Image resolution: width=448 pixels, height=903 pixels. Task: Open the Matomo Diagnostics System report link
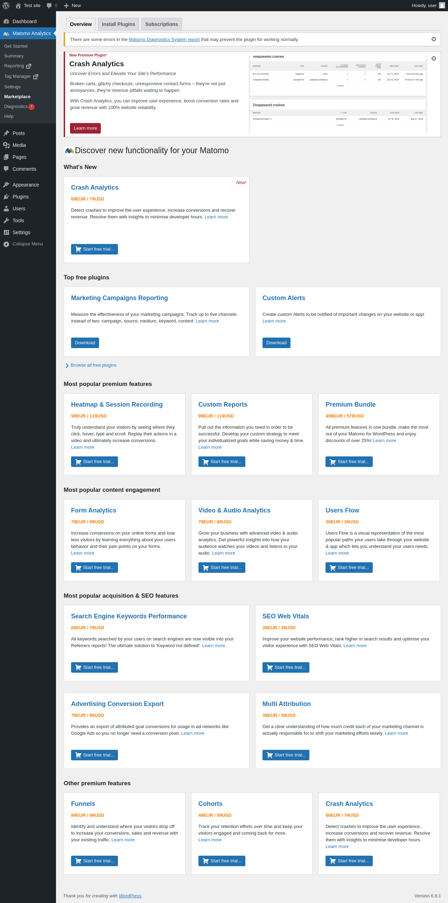pos(164,40)
